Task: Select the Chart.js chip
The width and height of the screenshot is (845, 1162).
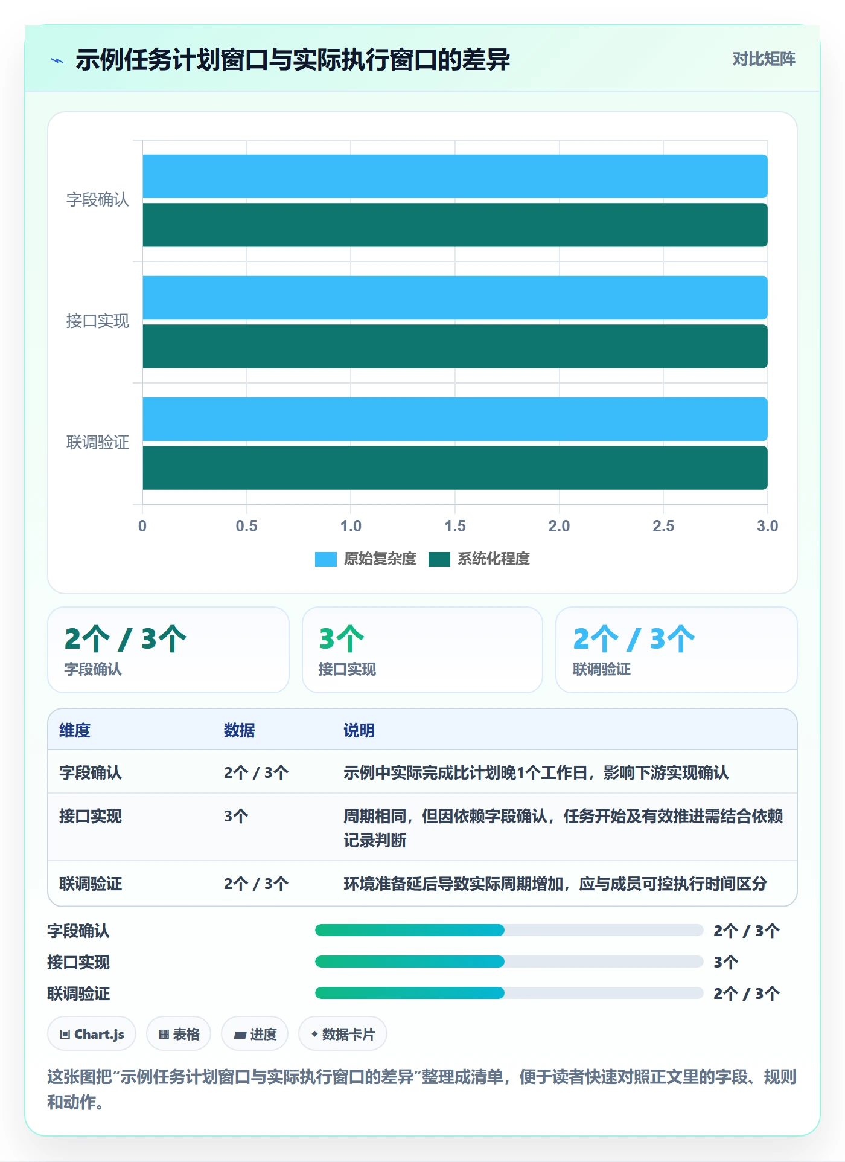Action: [92, 1034]
